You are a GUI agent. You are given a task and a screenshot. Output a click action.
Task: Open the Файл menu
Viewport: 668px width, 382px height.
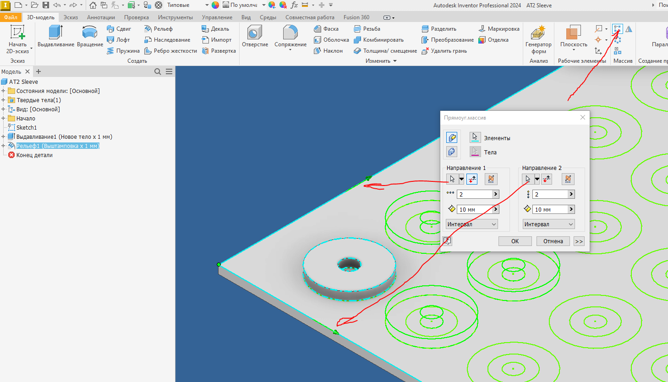coord(10,17)
